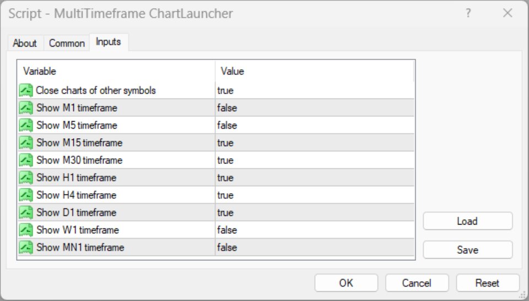Image resolution: width=529 pixels, height=301 pixels.
Task: Click the variable icon for Show M1 timeframe
Action: [26, 108]
